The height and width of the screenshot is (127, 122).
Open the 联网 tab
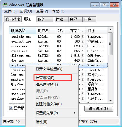tap(75, 19)
